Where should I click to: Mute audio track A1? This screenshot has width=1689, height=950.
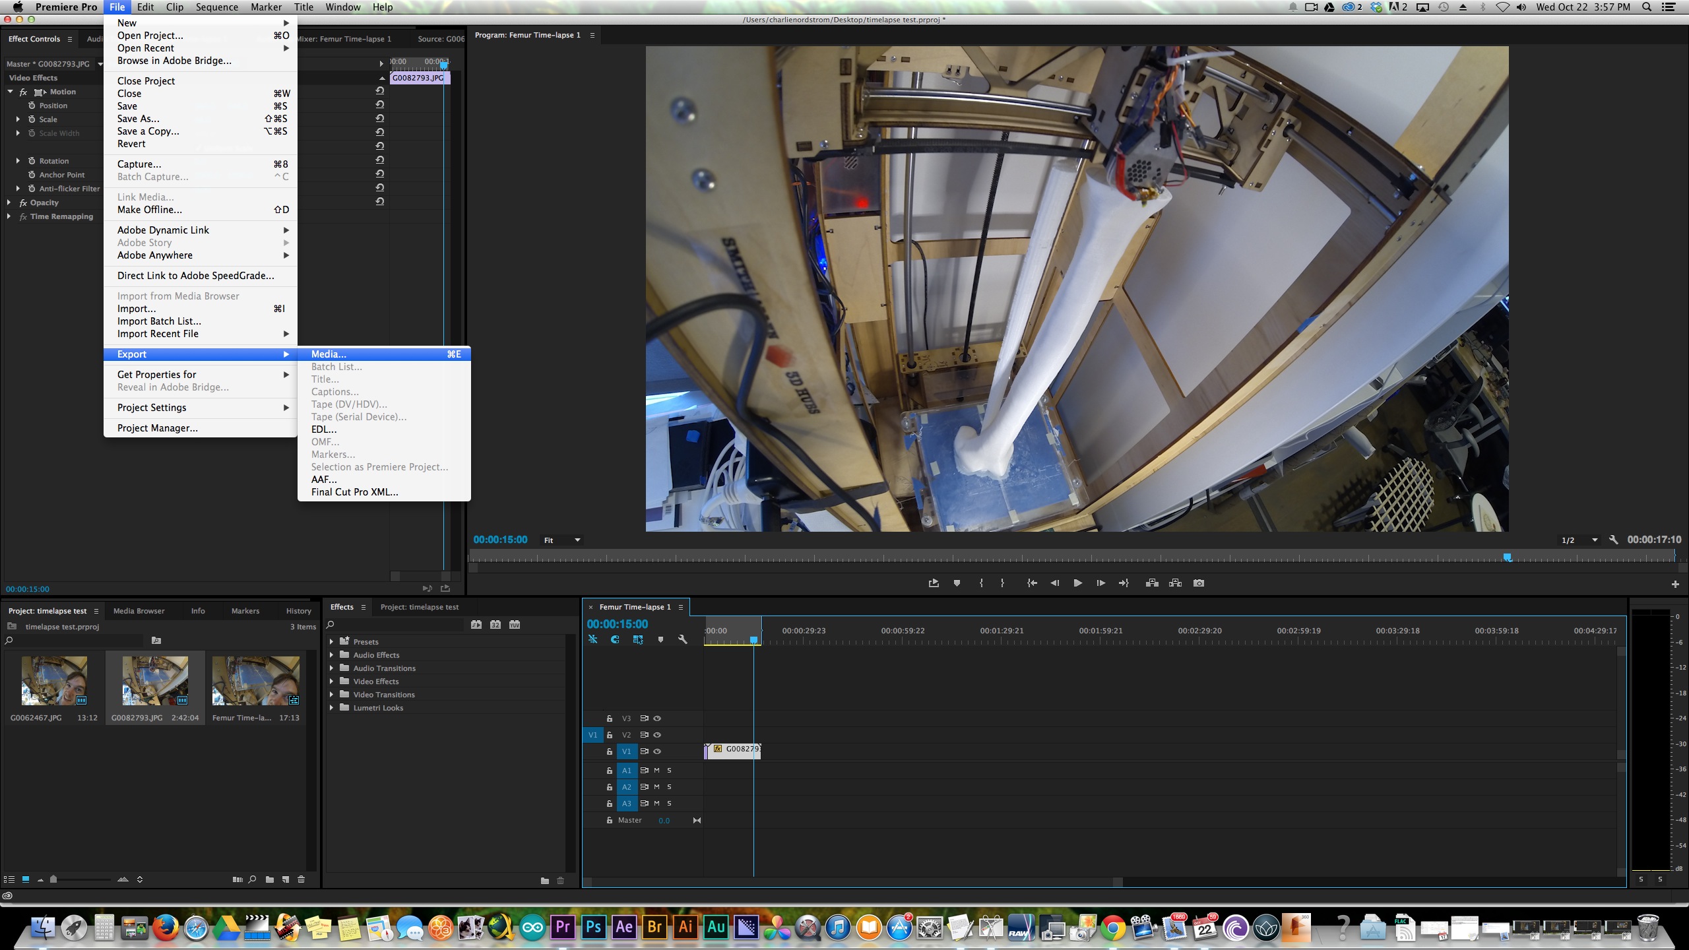click(x=656, y=771)
